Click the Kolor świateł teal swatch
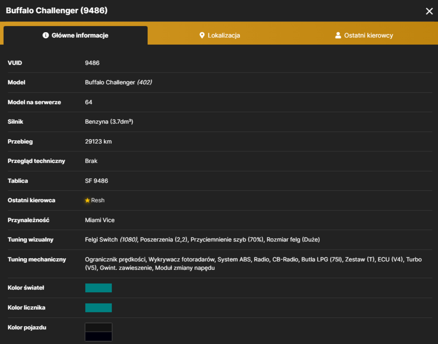 [x=98, y=288]
